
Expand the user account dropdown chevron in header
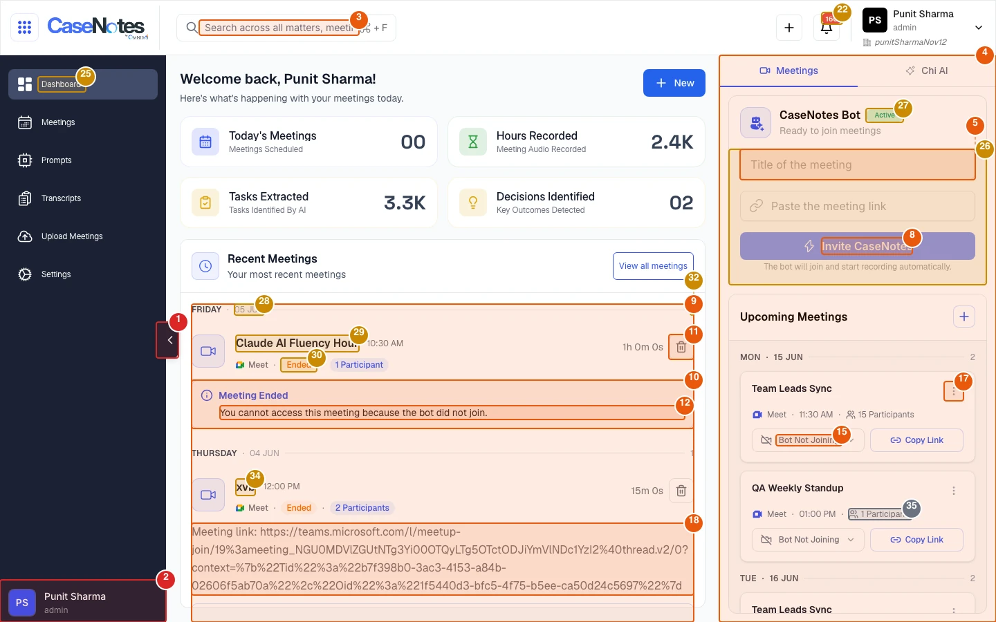tap(979, 28)
